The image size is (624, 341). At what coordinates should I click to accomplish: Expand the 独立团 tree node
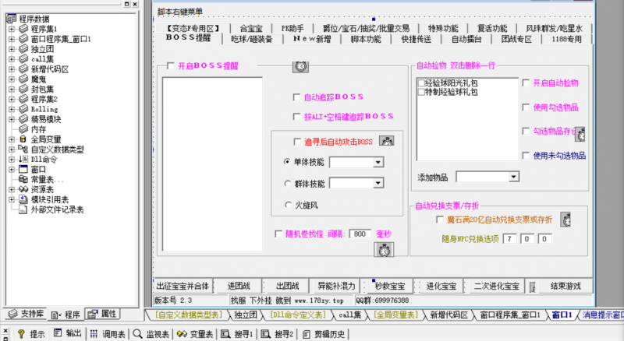12,49
